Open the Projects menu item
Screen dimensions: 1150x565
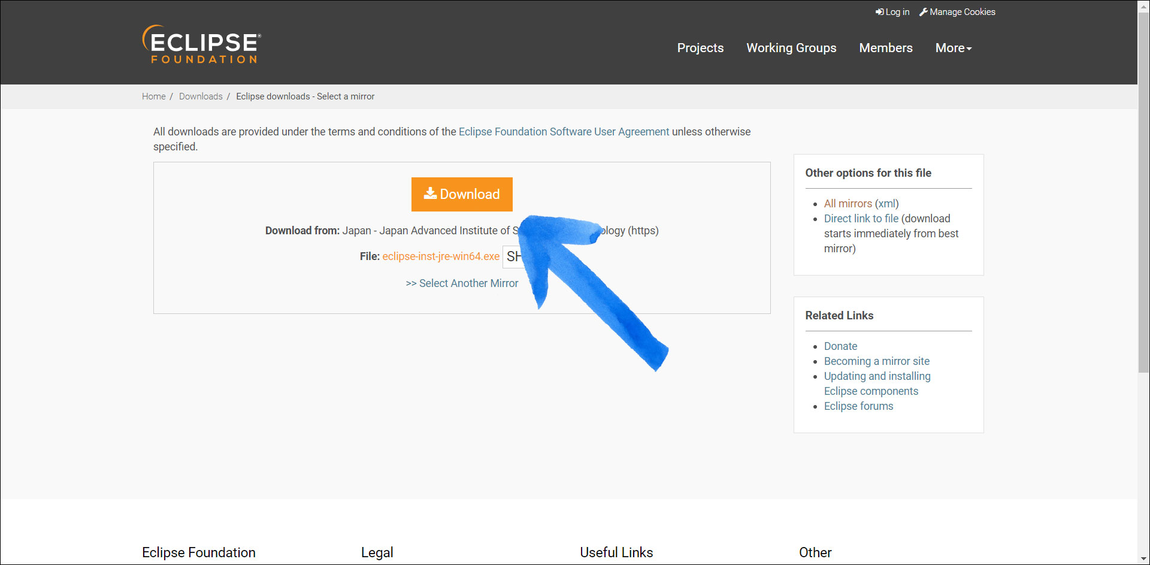(x=700, y=48)
